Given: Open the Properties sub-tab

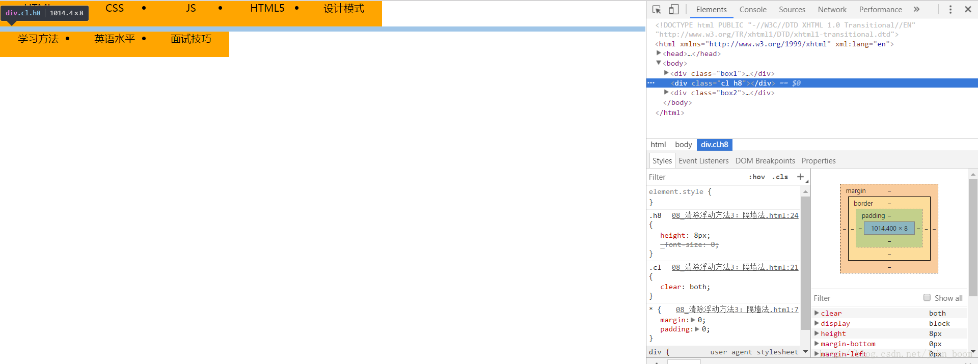Looking at the screenshot, I should (x=819, y=161).
